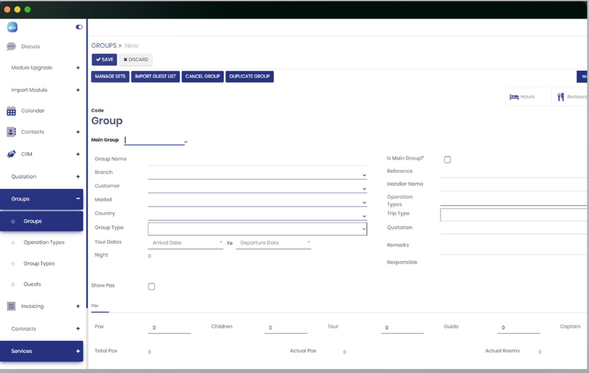Tick the Show Pax checkbox
Screen dimensions: 589x373
(151, 287)
